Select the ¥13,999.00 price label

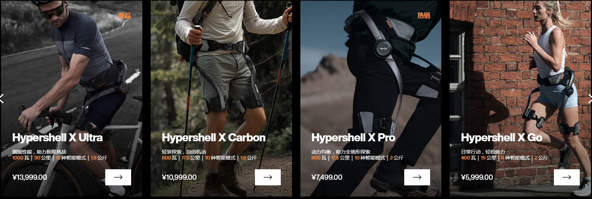coord(30,177)
